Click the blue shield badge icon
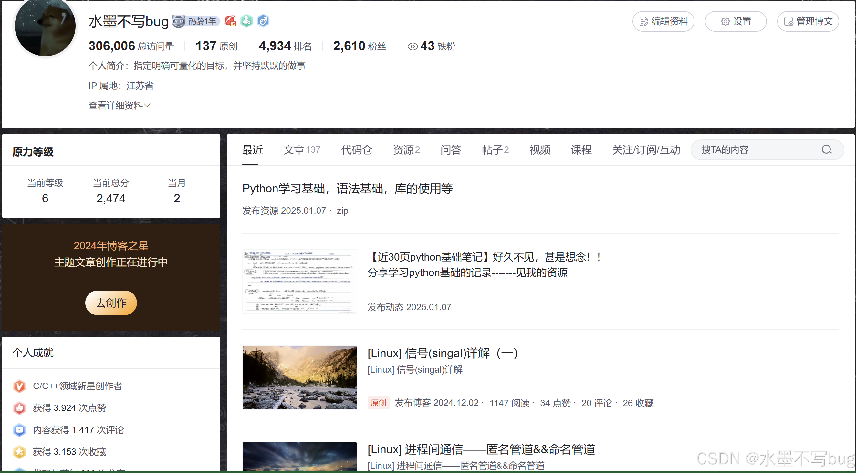The image size is (856, 473). 263,21
